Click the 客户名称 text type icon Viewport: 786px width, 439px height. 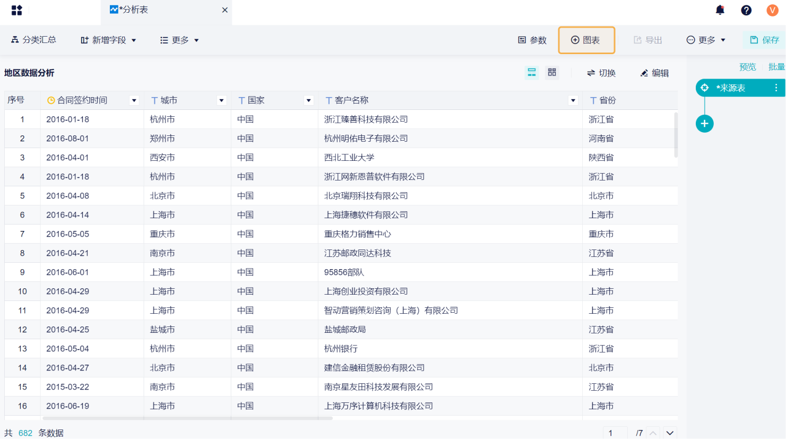[329, 100]
